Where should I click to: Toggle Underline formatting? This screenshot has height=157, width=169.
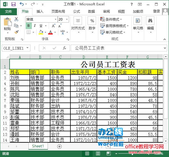click(40, 26)
